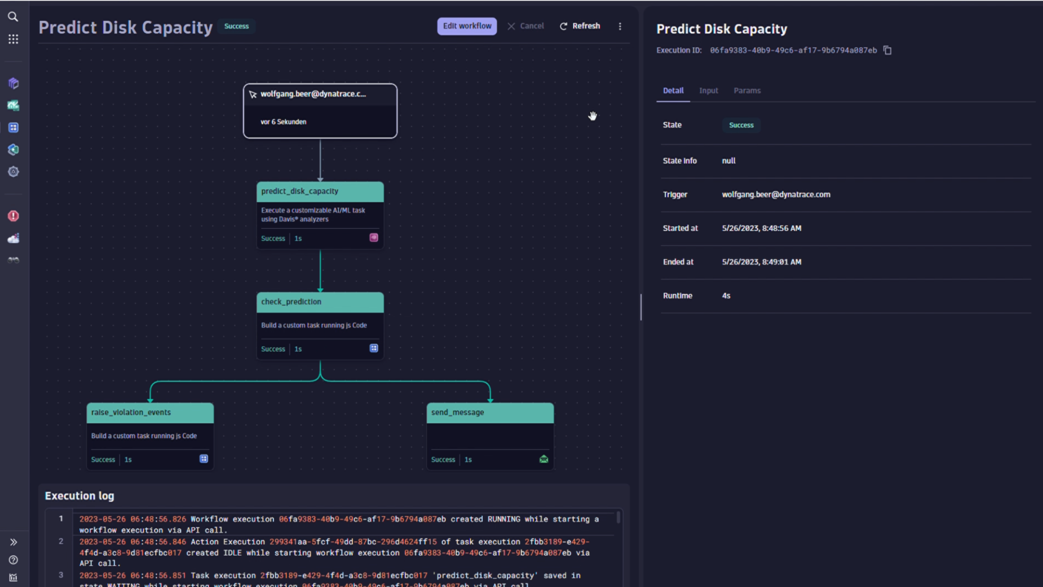Expand the left sidebar with the double chevron
1043x587 pixels.
(13, 542)
